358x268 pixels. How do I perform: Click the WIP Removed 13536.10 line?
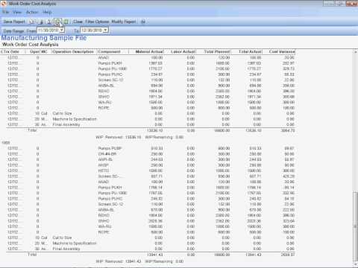click(139, 137)
